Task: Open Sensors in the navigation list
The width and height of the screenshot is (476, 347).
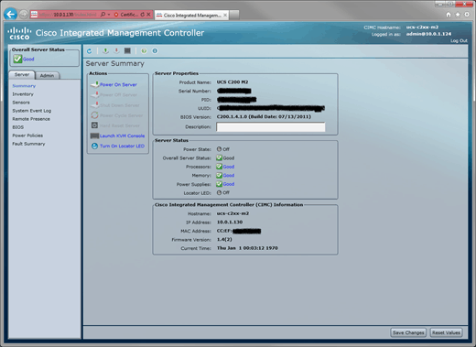Action: (21, 103)
